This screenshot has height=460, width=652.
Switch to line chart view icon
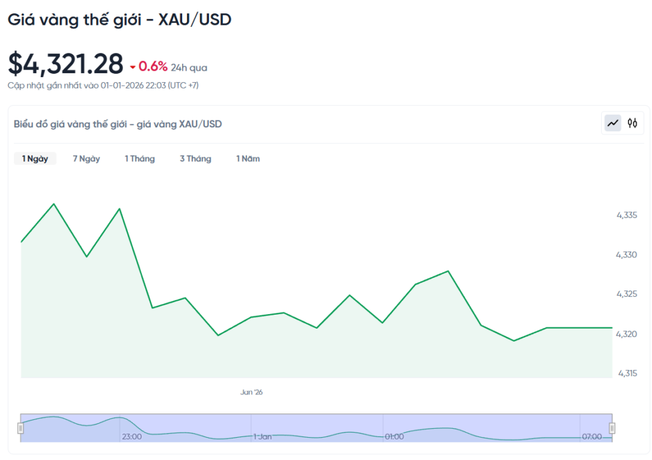click(613, 123)
